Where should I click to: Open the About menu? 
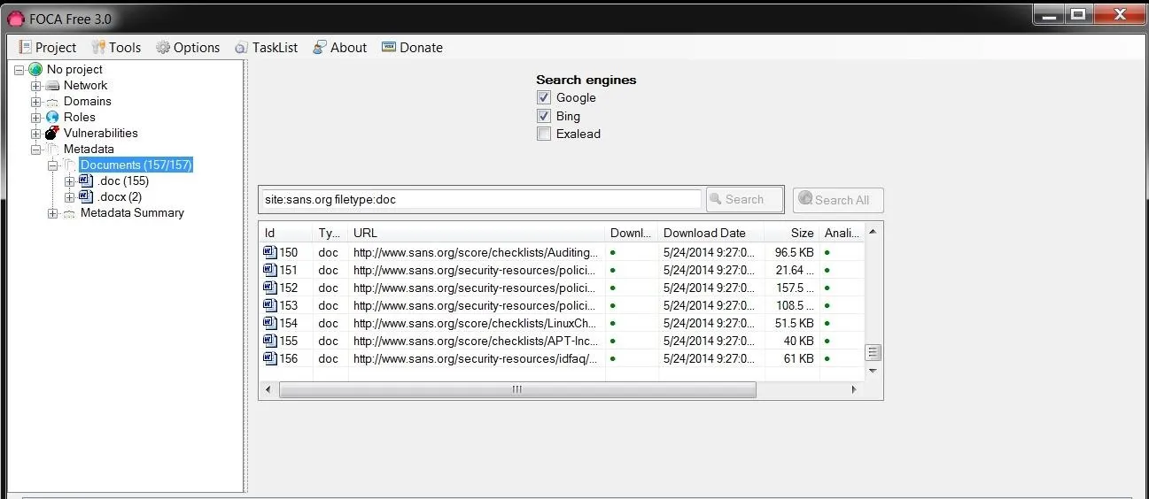point(340,48)
